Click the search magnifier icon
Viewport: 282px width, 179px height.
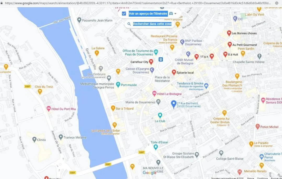pyautogui.click(x=129, y=24)
